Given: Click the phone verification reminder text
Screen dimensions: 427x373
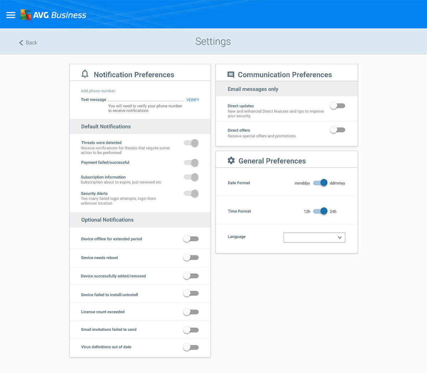Looking at the screenshot, I should coord(145,108).
